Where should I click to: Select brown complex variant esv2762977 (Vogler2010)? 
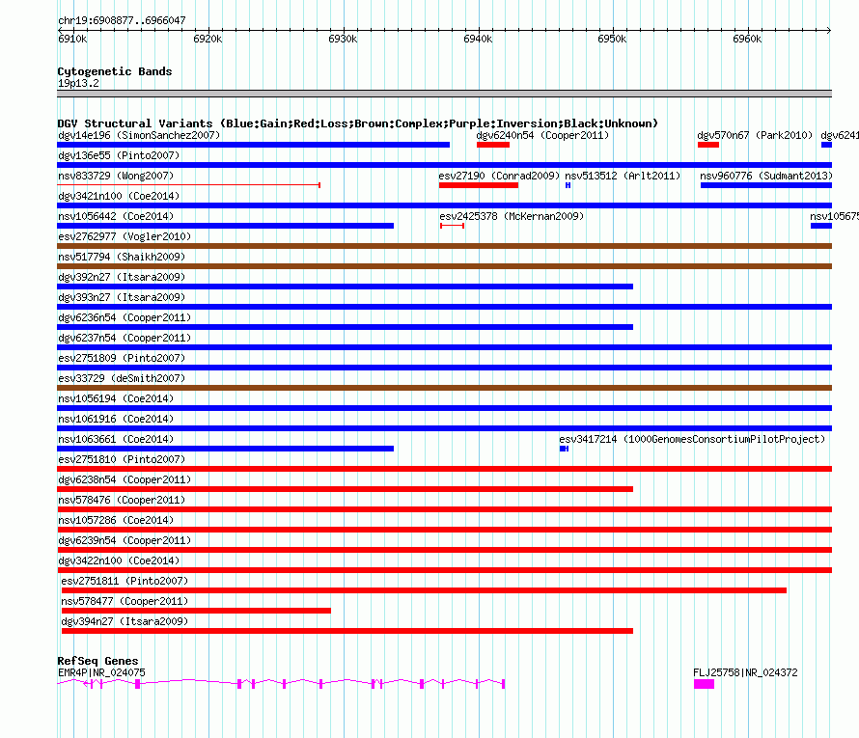(444, 246)
